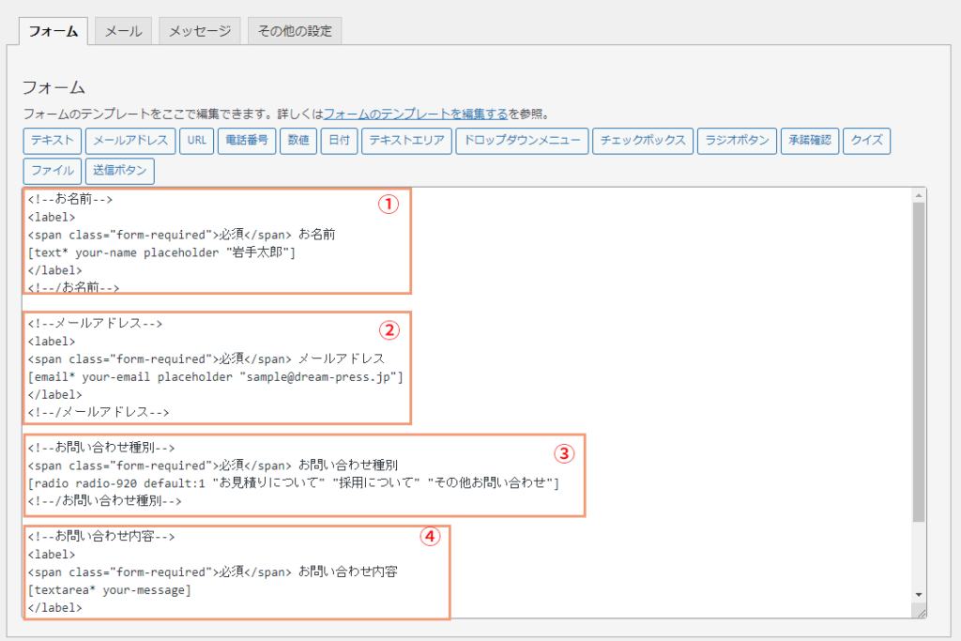Add a ファイル upload tag

[52, 172]
